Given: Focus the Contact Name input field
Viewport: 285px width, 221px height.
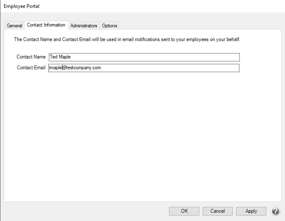Looking at the screenshot, I should [x=144, y=57].
